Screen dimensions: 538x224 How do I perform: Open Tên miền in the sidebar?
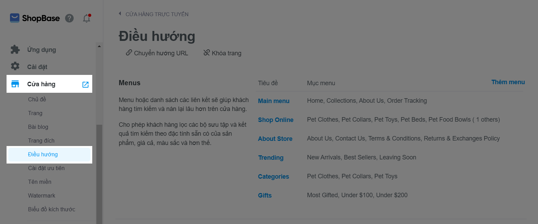40,182
